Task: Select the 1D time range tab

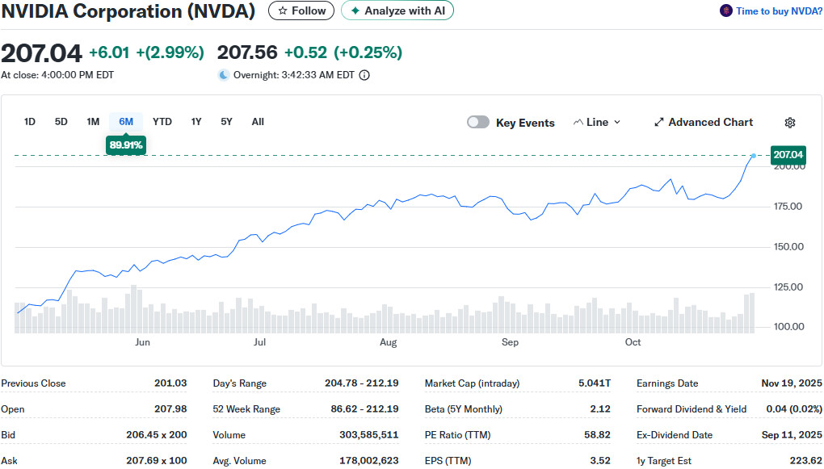Action: coord(30,122)
